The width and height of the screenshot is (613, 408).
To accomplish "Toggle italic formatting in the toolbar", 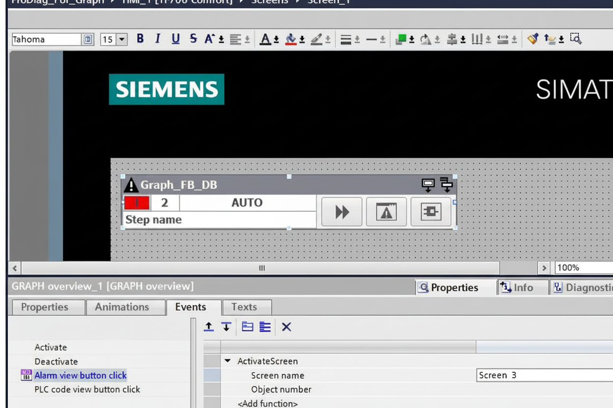I will 157,39.
